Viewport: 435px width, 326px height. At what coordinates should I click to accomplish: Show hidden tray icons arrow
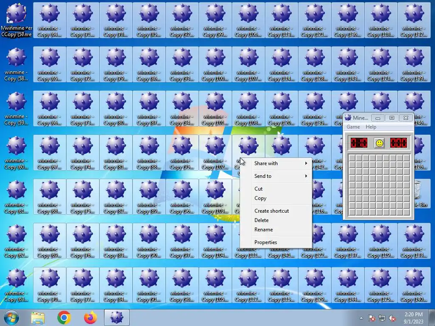click(361, 318)
